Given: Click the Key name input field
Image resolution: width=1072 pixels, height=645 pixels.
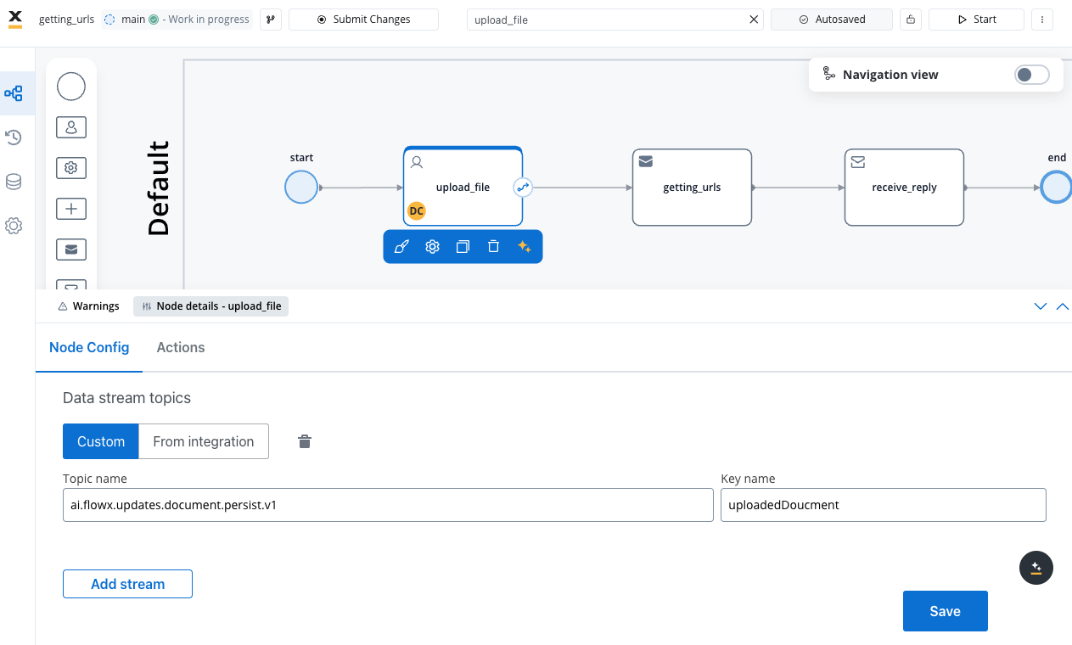Looking at the screenshot, I should [884, 505].
